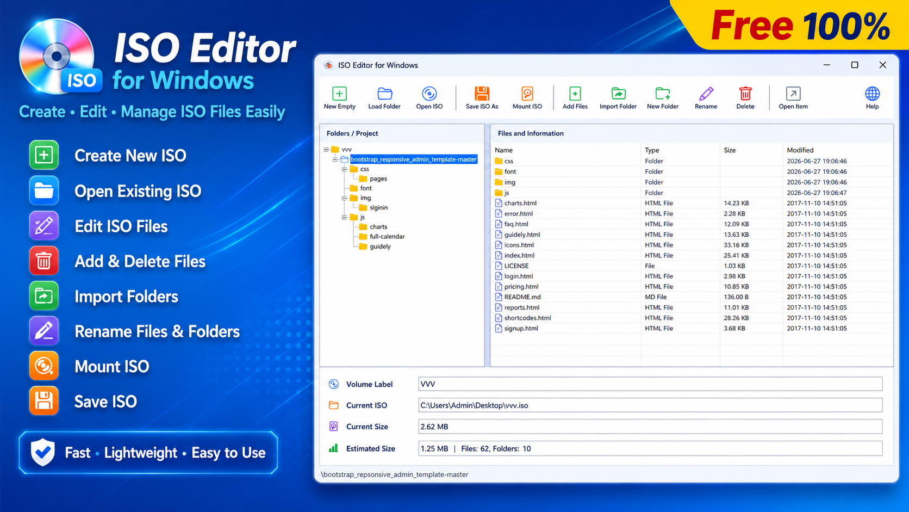Click the README.md file icon
Viewport: 909px width, 512px height.
click(x=499, y=297)
